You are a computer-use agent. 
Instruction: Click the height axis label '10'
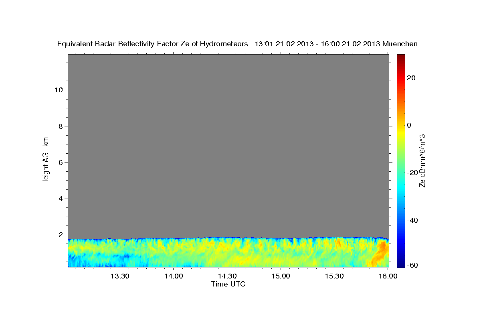tap(58, 90)
